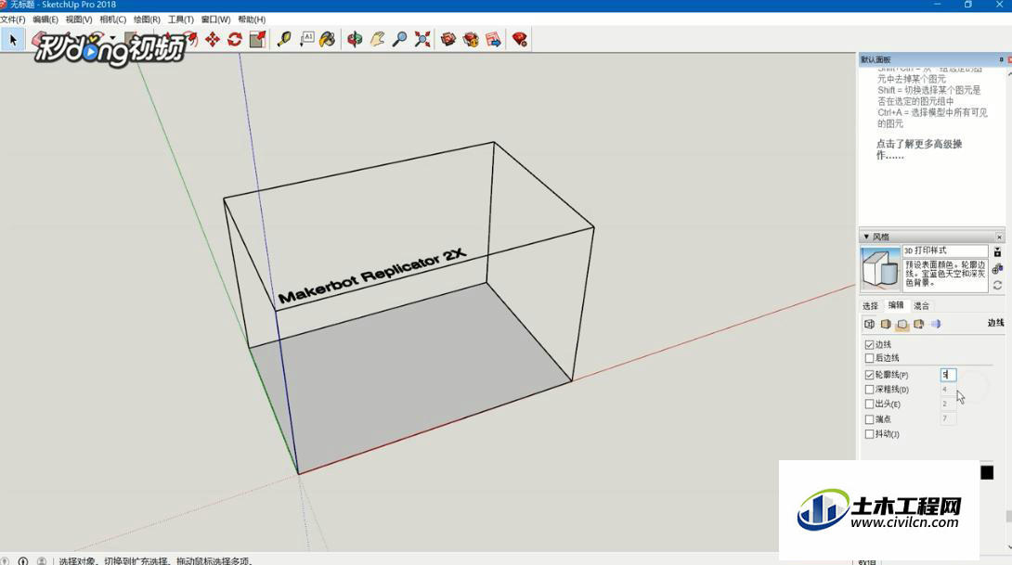This screenshot has width=1012, height=565.
Task: Choose the Text label tool
Action: click(306, 40)
